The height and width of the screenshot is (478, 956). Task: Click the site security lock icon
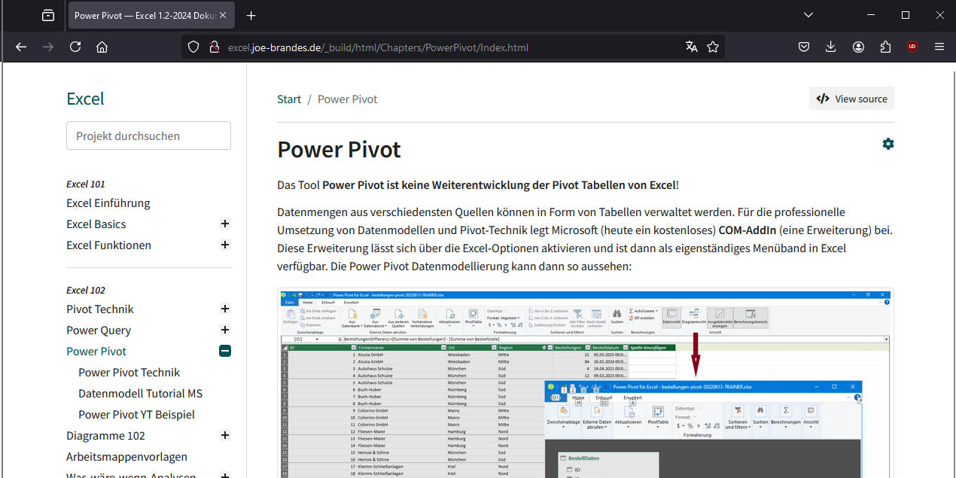(214, 47)
